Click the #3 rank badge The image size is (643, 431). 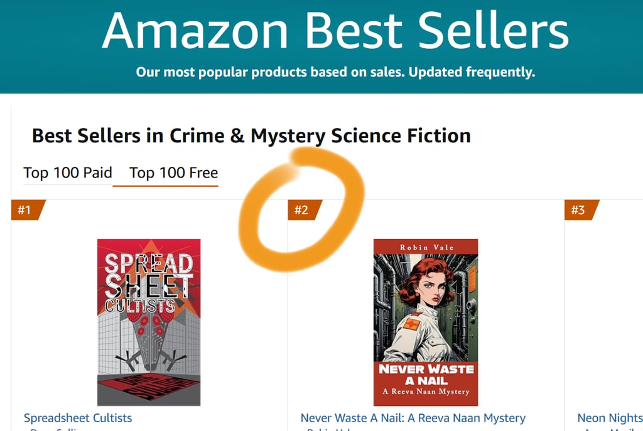[578, 210]
